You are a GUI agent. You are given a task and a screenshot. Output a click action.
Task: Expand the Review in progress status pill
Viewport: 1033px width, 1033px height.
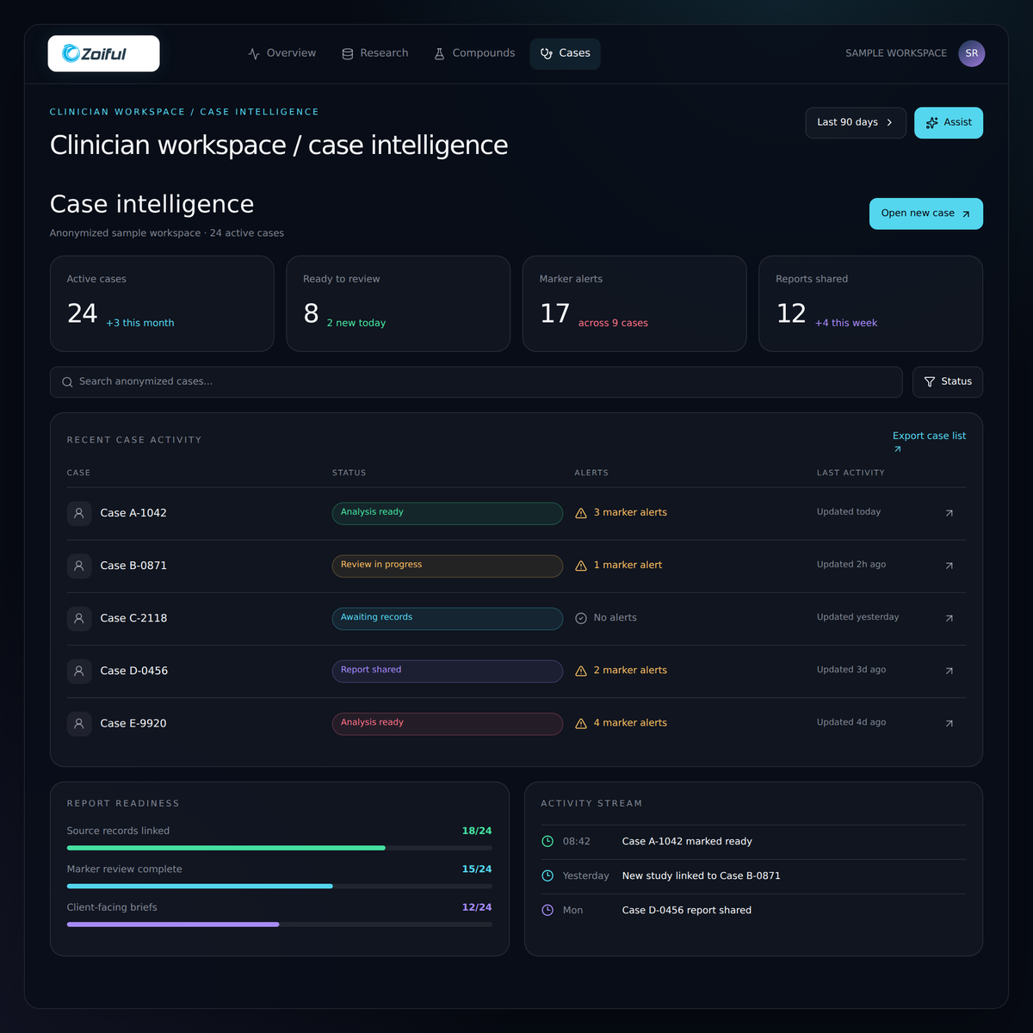(448, 566)
